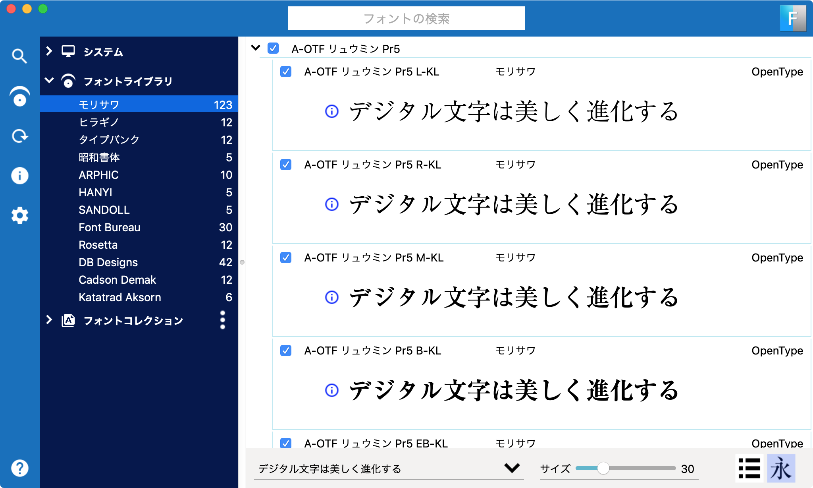The width and height of the screenshot is (813, 488).
Task: Open the three-dot menu for フォントコレクション
Action: [x=223, y=320]
